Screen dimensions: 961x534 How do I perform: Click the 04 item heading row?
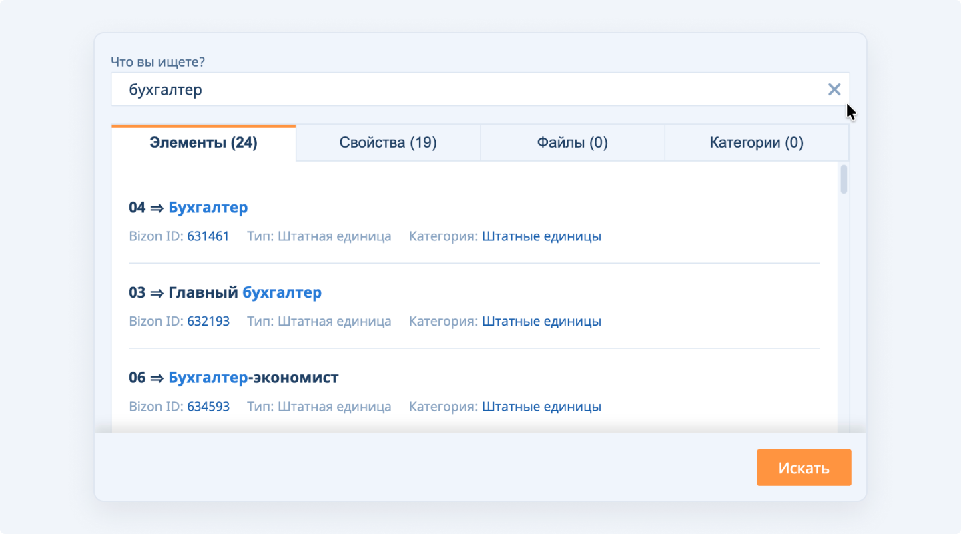click(x=137, y=207)
